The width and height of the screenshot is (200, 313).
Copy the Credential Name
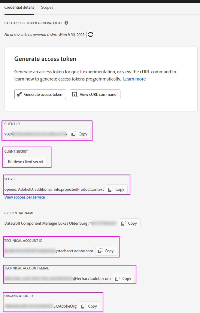pos(129,223)
